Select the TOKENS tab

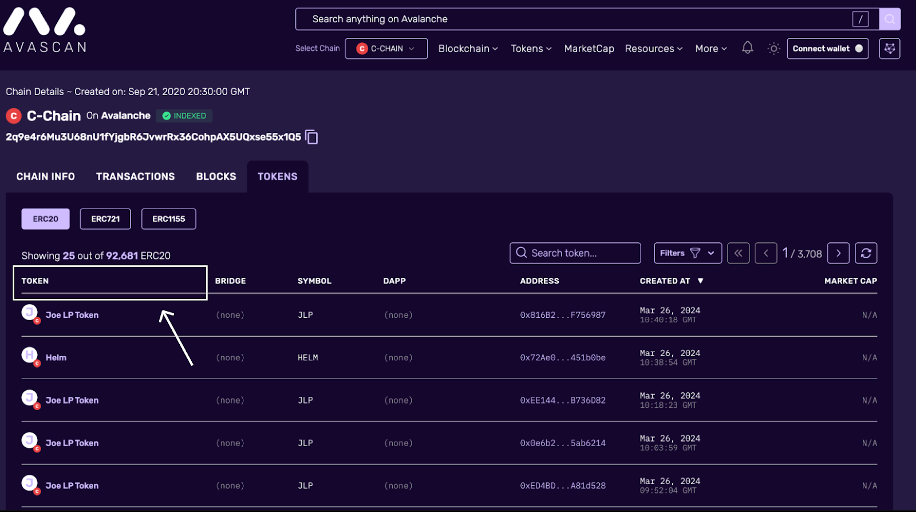pos(278,176)
